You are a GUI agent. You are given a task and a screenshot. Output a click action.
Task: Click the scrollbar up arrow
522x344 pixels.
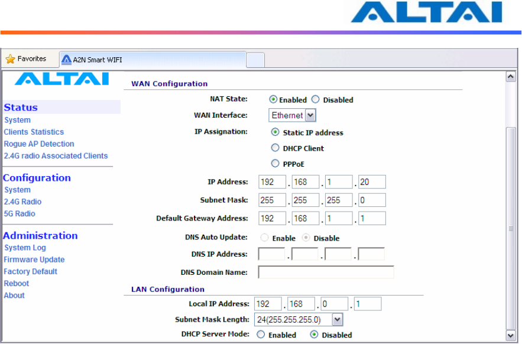pos(511,77)
